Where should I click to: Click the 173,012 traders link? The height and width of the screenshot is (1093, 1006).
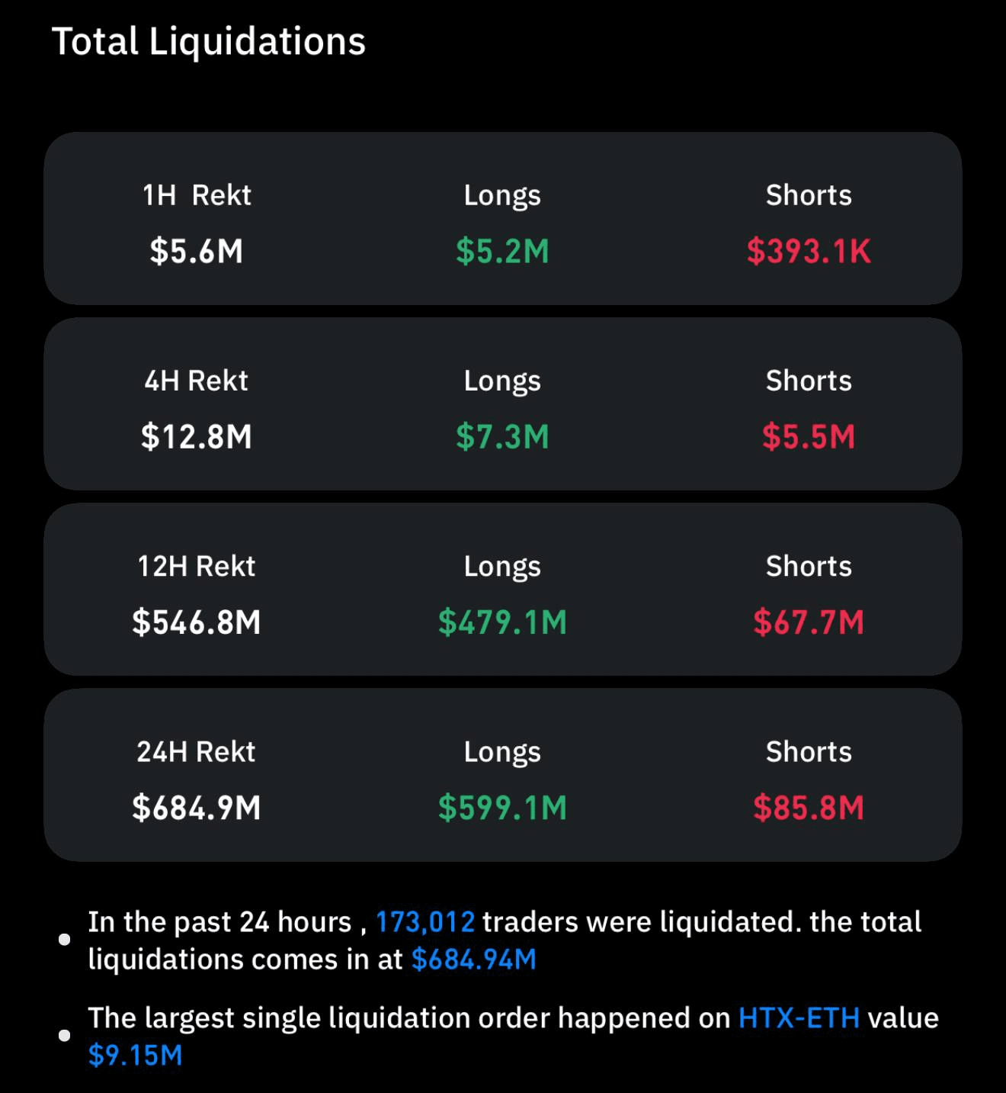coord(425,922)
